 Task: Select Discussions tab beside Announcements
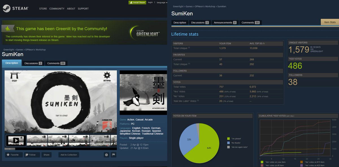point(200,23)
